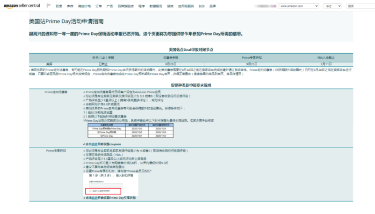
Task: Follow the 此处 link to set up coupons
Action: coord(94,144)
